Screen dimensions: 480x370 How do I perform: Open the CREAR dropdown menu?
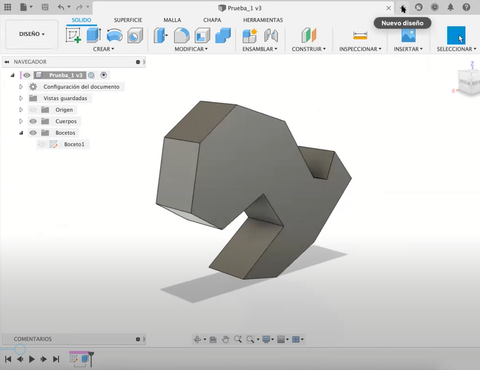pos(103,49)
